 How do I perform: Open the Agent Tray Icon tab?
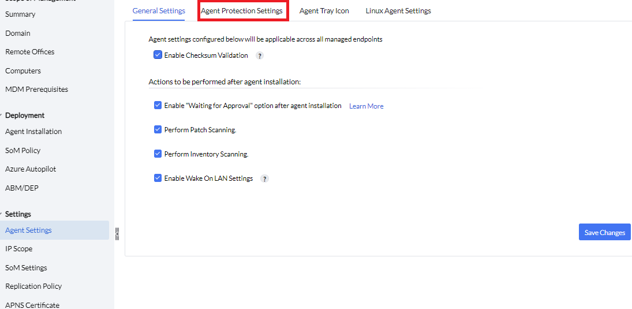(324, 11)
